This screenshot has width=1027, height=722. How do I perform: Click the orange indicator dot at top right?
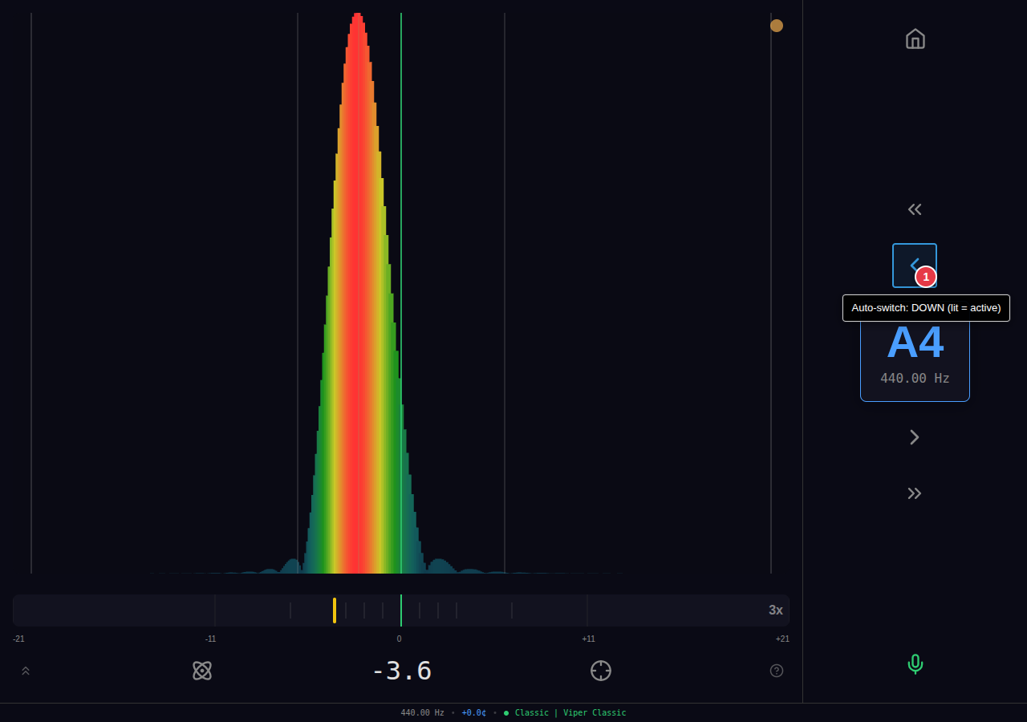[x=777, y=26]
